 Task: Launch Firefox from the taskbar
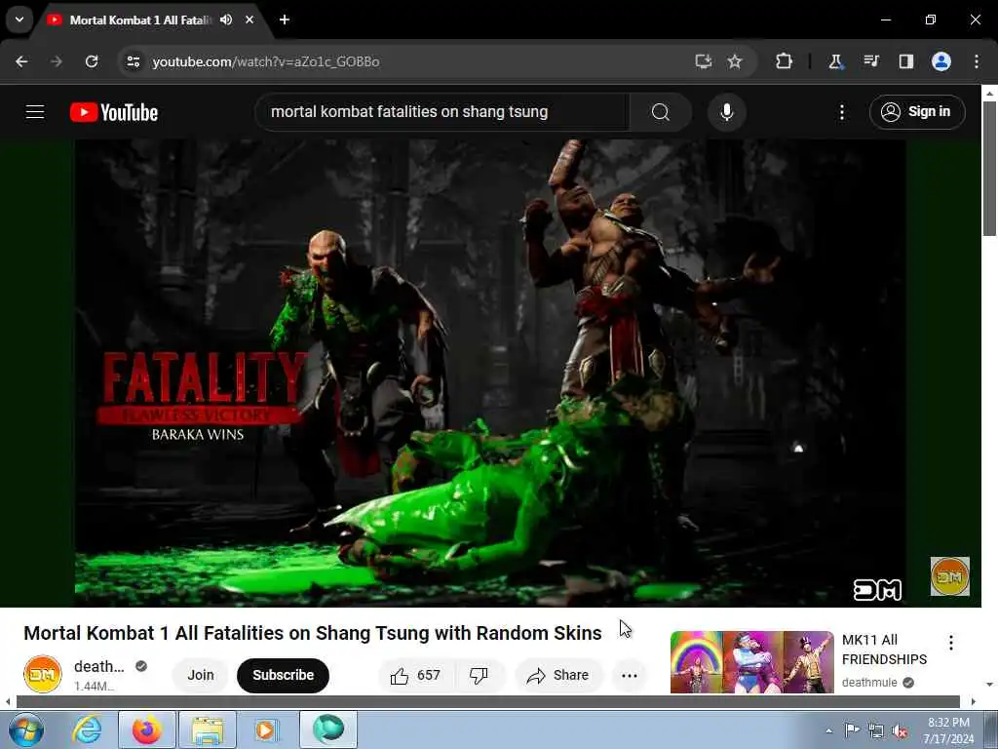(x=146, y=729)
